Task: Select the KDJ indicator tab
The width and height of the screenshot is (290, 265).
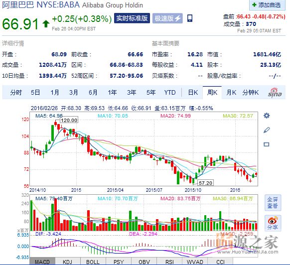Action: click(67, 262)
